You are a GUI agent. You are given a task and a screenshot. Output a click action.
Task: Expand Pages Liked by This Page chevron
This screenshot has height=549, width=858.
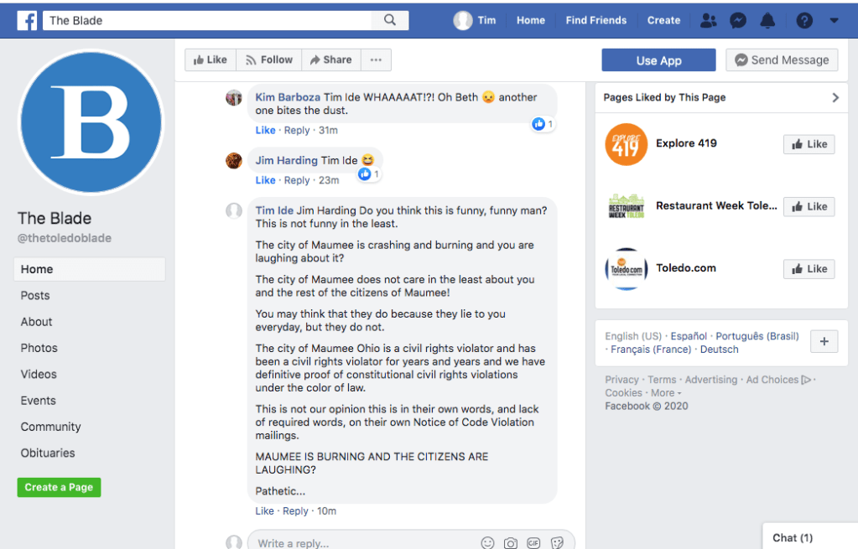tap(835, 97)
